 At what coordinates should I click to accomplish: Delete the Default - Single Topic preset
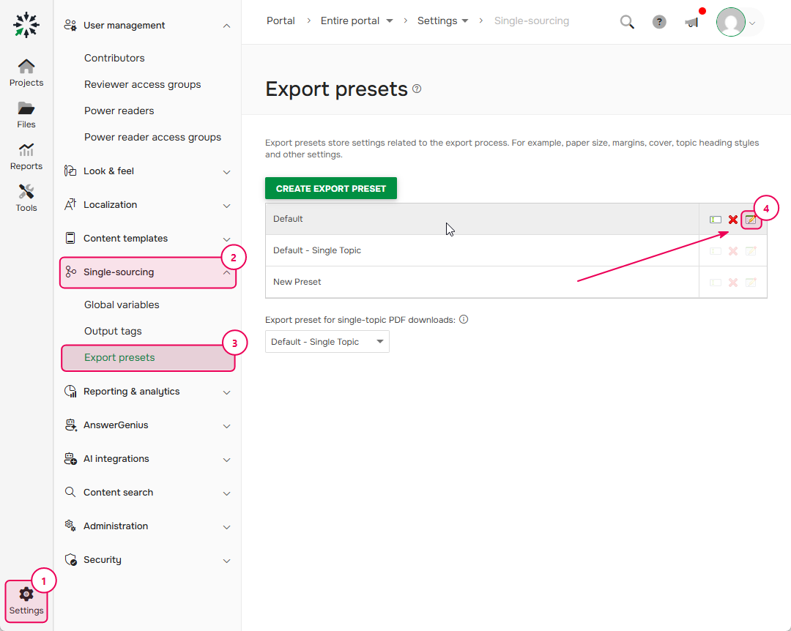point(733,251)
